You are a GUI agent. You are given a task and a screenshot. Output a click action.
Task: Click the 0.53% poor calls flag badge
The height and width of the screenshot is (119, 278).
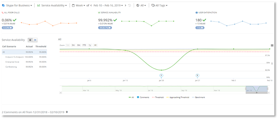(7, 28)
